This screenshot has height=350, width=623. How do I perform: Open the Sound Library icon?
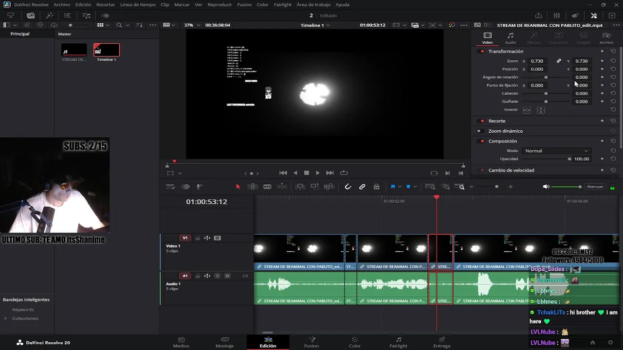click(87, 16)
